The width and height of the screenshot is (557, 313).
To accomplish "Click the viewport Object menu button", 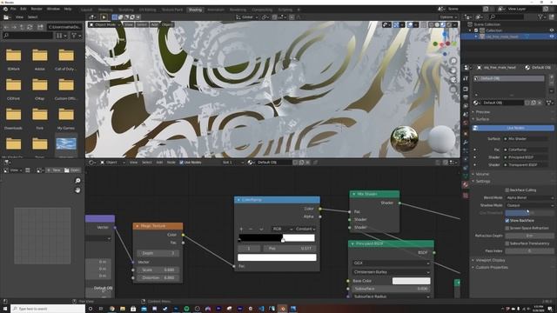I will (166, 24).
